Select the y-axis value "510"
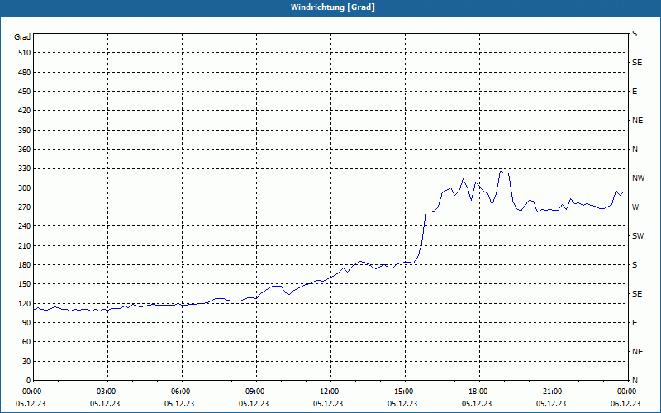The height and width of the screenshot is (413, 661). tap(25, 53)
